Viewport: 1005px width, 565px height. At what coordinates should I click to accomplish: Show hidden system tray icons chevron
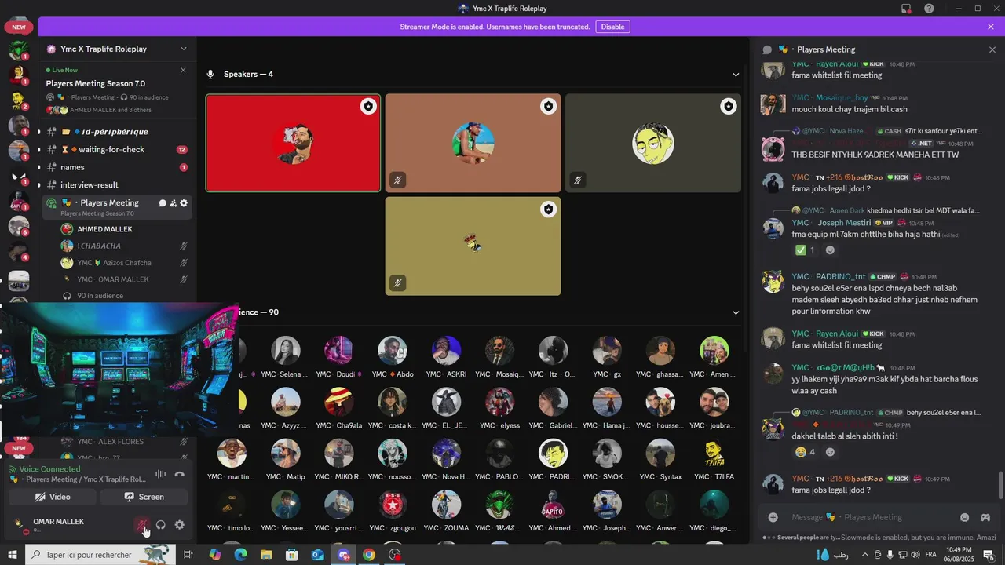865,555
